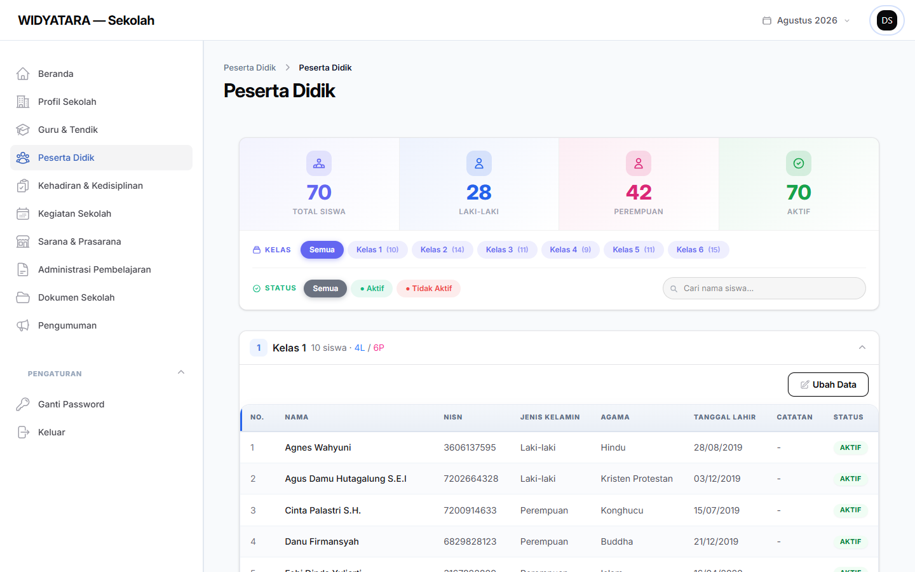Click the Keluar logout icon
Screen dimensions: 915x572
point(23,432)
